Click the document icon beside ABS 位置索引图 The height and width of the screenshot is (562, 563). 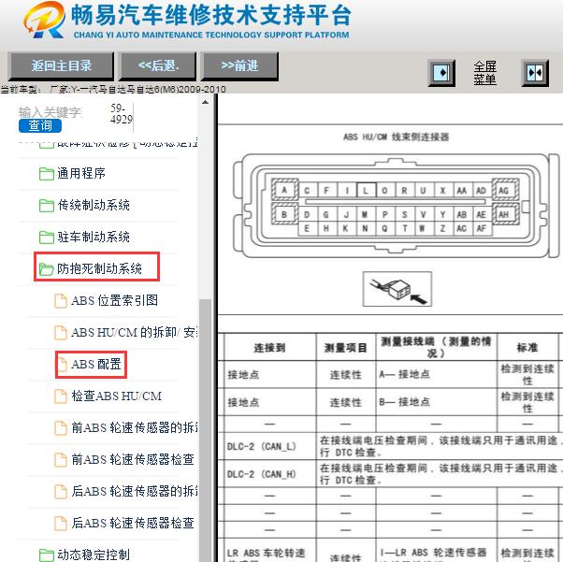click(x=61, y=301)
